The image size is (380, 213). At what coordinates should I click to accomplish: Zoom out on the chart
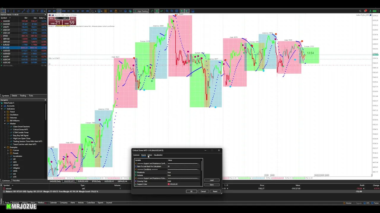(x=172, y=11)
